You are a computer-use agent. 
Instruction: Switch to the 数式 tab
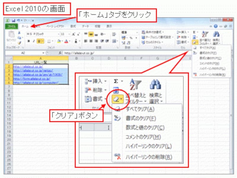point(73,26)
